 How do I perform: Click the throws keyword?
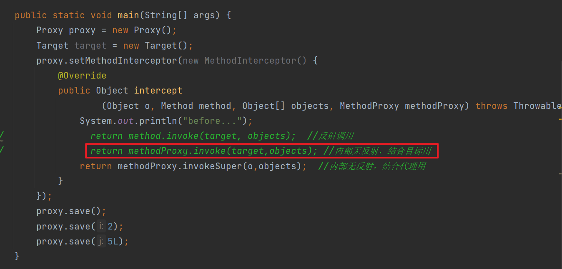[492, 106]
